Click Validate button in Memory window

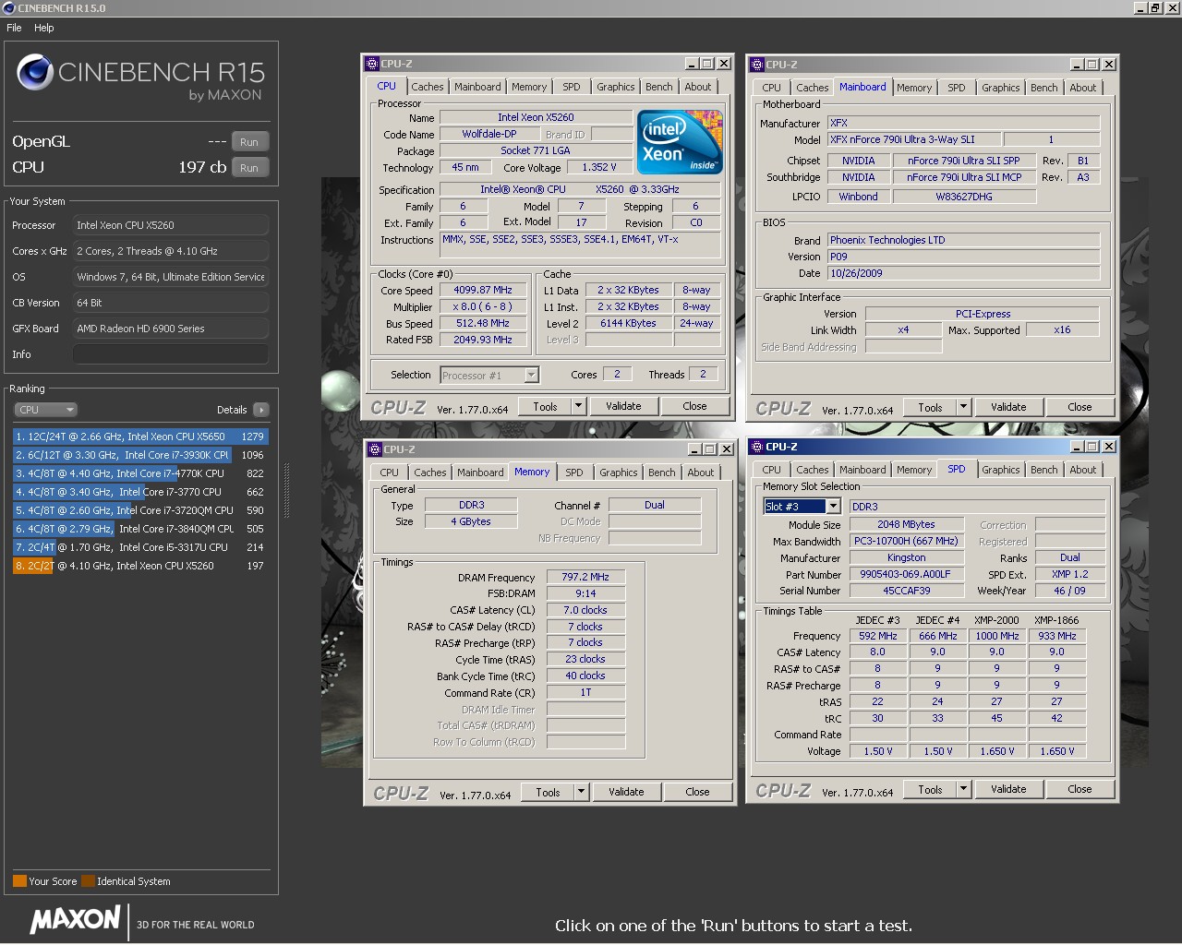626,792
